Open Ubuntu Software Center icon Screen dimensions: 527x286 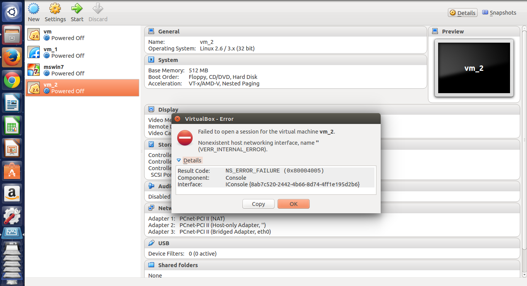pos(12,171)
